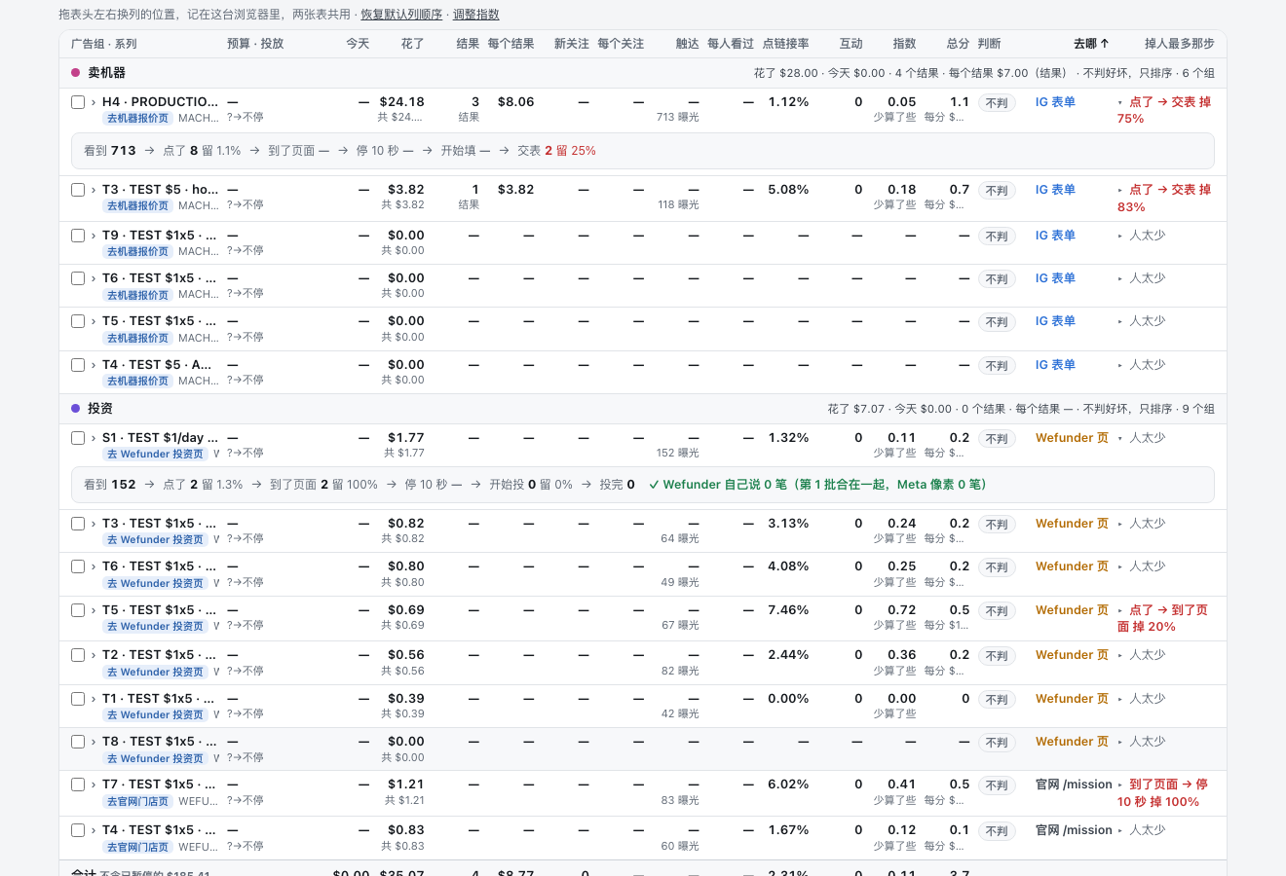This screenshot has height=876, width=1286.
Task: Click the 不判 badge in H4 row
Action: tap(997, 103)
